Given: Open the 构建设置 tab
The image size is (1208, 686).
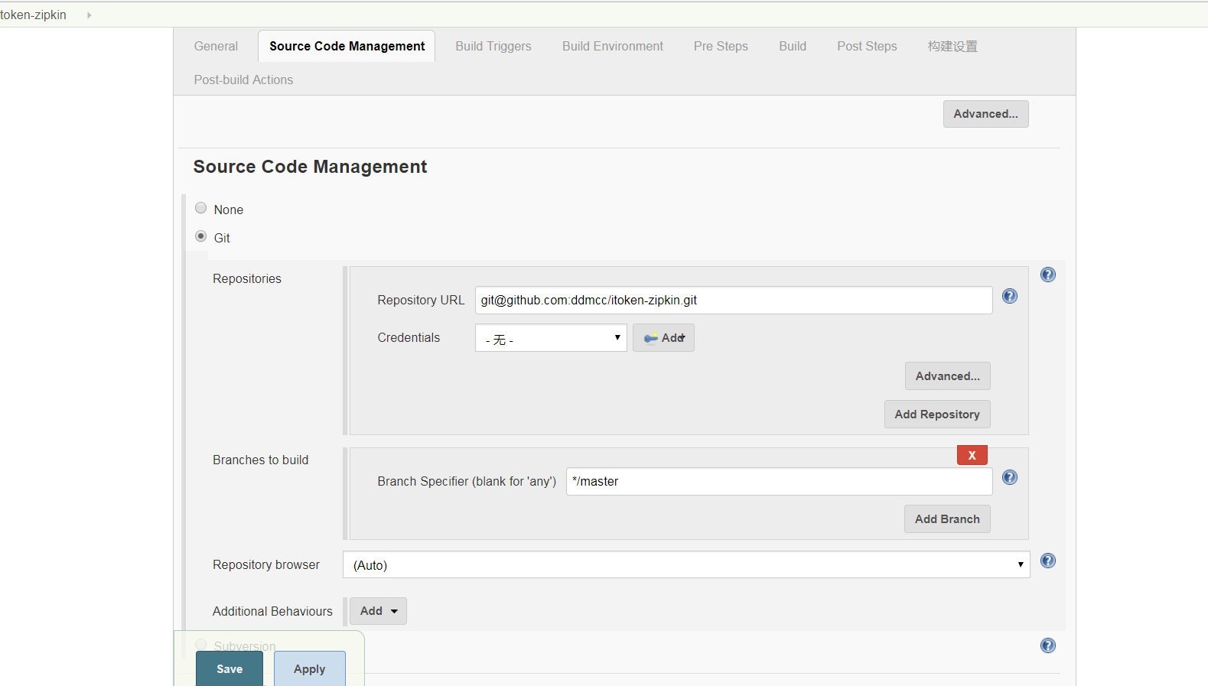Looking at the screenshot, I should pos(952,46).
